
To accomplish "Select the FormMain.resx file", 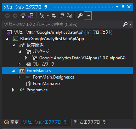I will (47, 84).
